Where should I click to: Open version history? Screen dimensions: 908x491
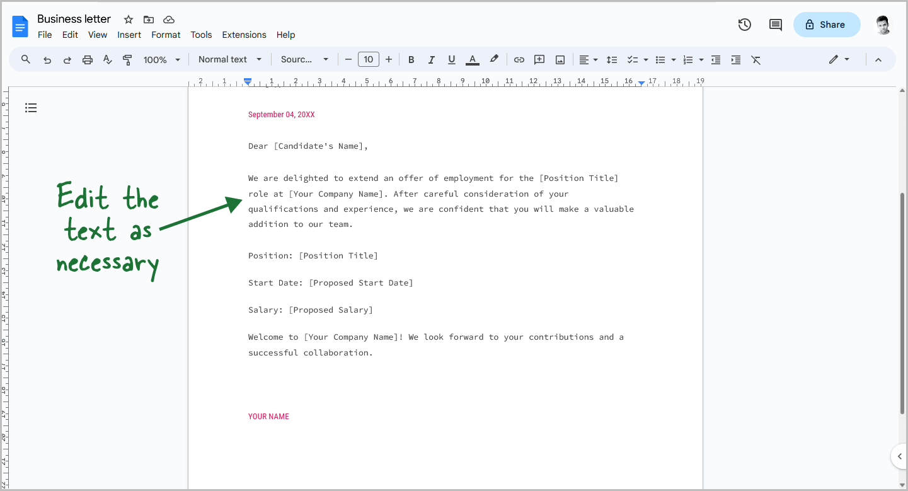coord(744,24)
